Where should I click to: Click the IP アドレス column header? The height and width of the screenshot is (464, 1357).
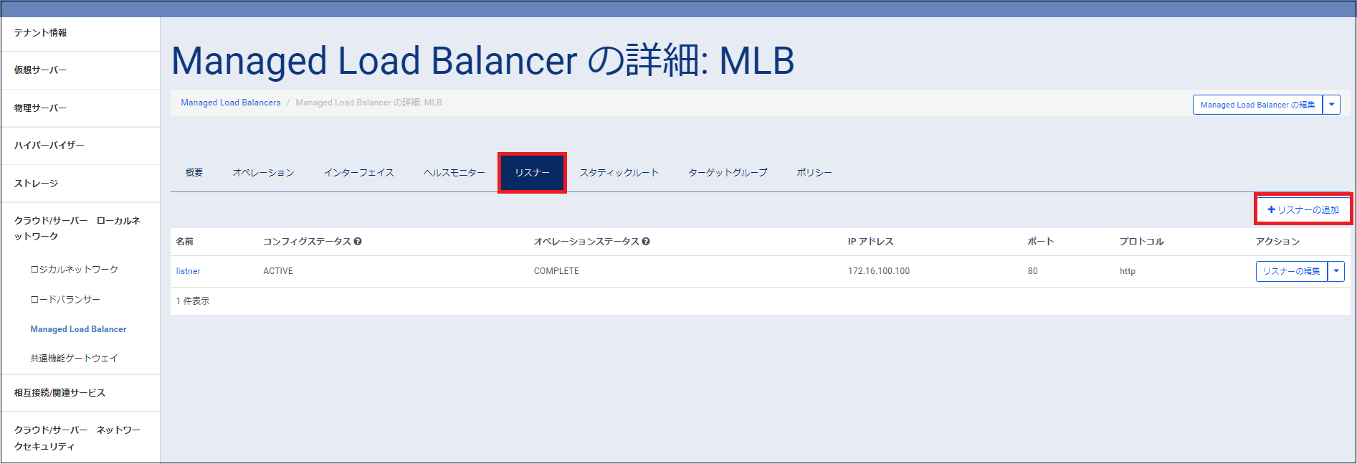[x=871, y=242]
